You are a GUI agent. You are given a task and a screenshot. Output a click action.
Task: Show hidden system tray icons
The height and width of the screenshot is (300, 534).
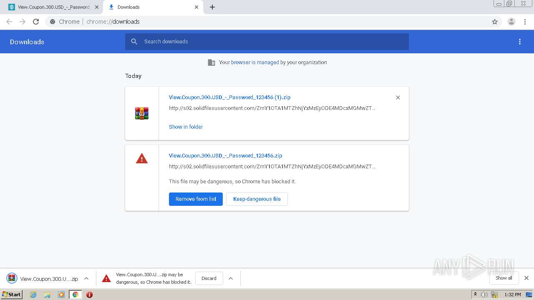pos(475,295)
